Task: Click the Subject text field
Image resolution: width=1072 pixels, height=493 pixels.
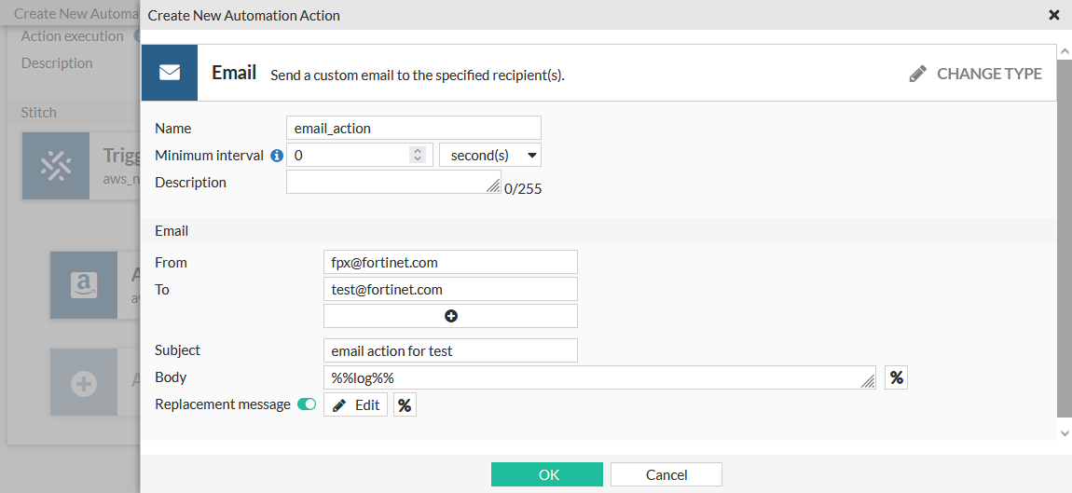Action: [x=450, y=350]
